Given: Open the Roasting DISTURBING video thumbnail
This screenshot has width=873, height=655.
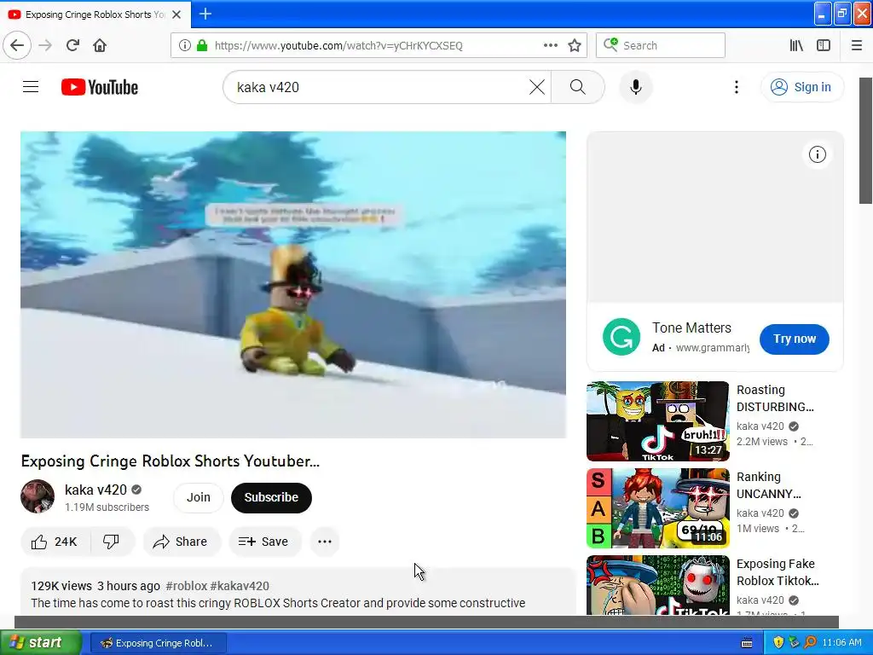Looking at the screenshot, I should pos(657,421).
